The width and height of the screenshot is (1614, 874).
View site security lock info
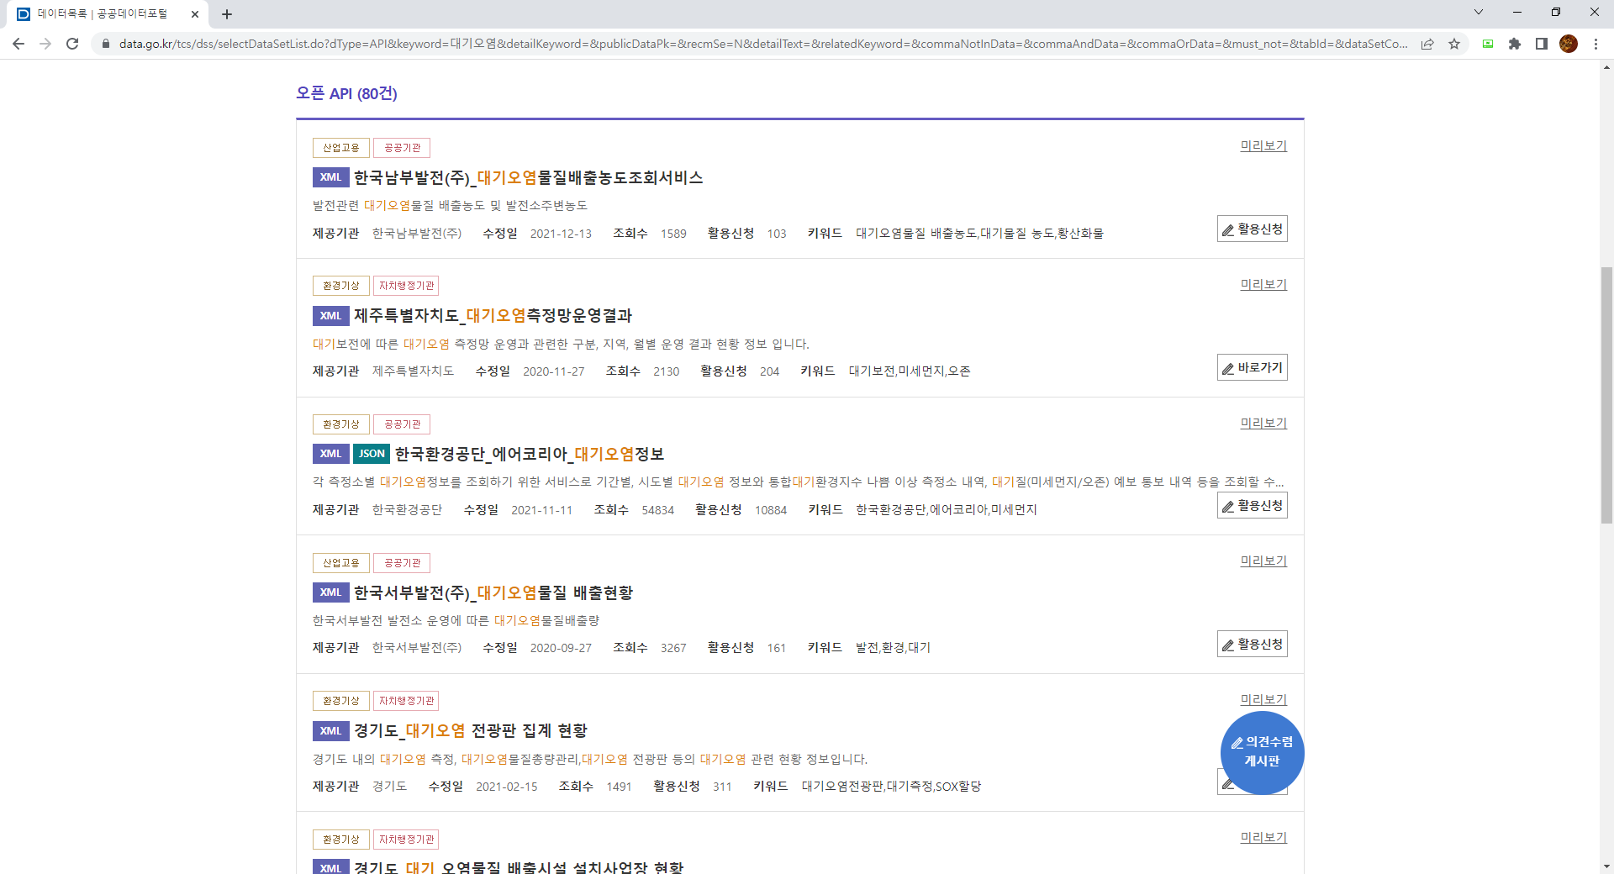click(105, 44)
